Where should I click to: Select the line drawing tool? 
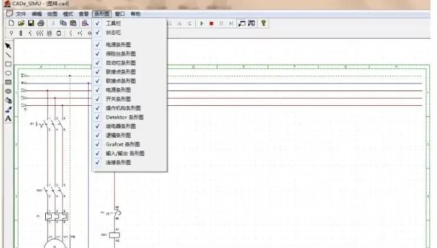pyautogui.click(x=8, y=55)
